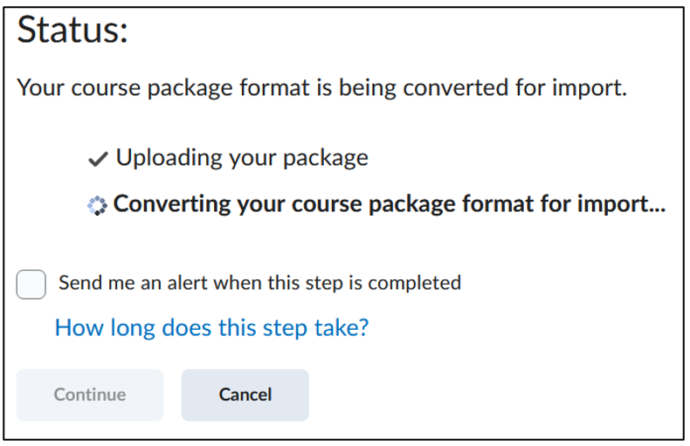Select the loading spinner for the conversion step
This screenshot has width=690, height=446.
[x=97, y=205]
